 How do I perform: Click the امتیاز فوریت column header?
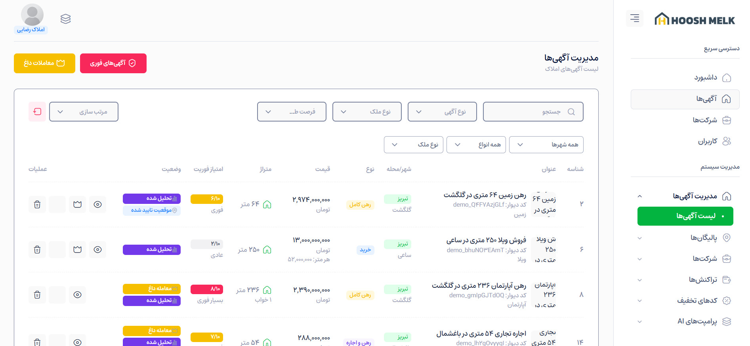coord(208,169)
